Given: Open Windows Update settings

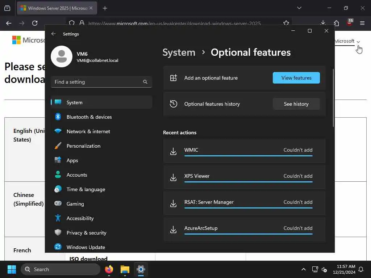Looking at the screenshot, I should click(101, 247).
